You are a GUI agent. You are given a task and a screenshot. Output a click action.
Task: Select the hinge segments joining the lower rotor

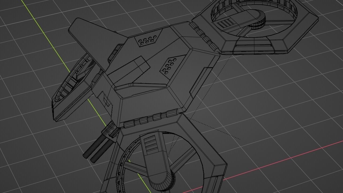point(150,119)
